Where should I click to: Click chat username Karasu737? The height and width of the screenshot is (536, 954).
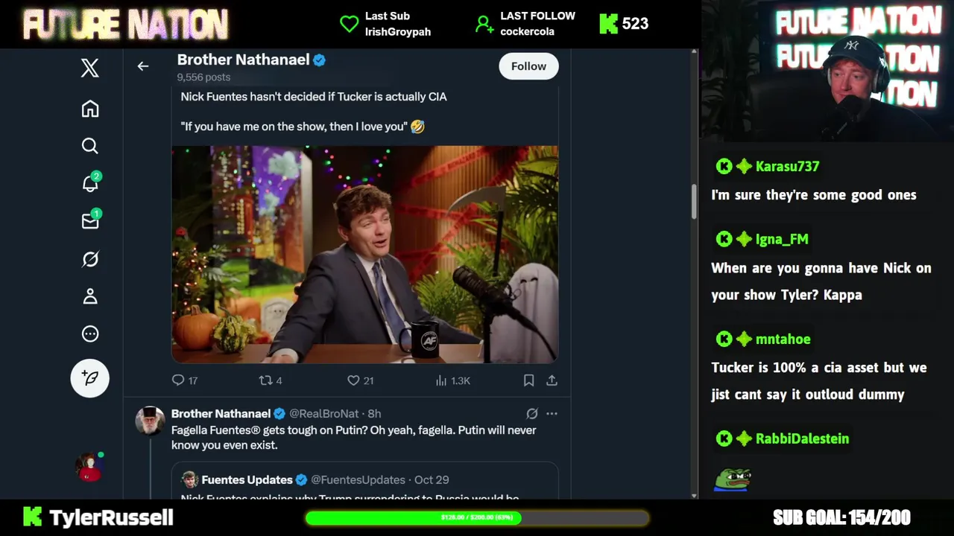tap(787, 166)
